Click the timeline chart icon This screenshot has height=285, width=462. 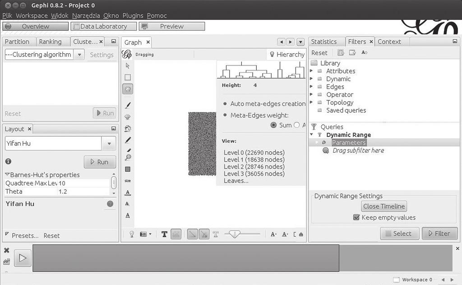point(6,262)
